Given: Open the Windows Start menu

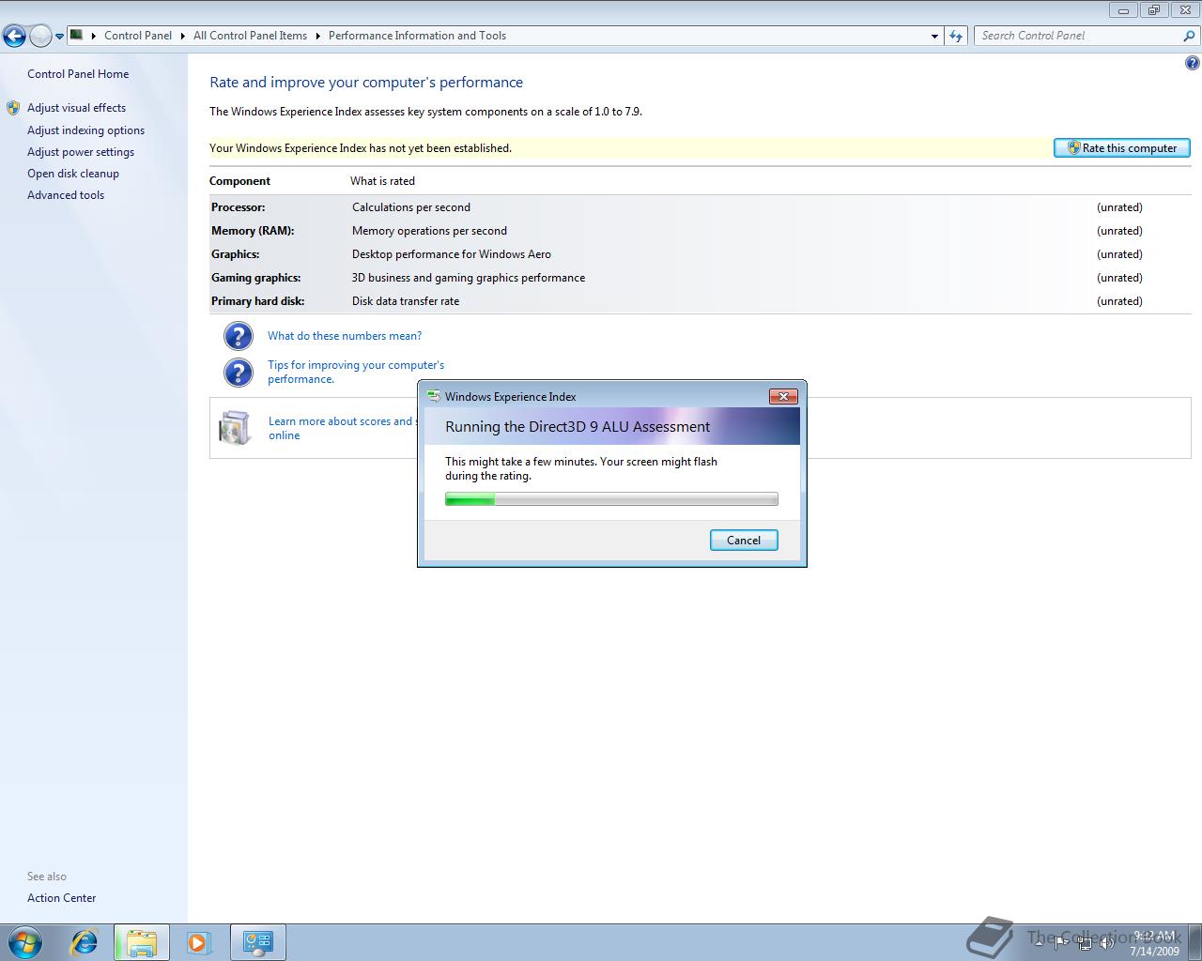Looking at the screenshot, I should (x=25, y=941).
